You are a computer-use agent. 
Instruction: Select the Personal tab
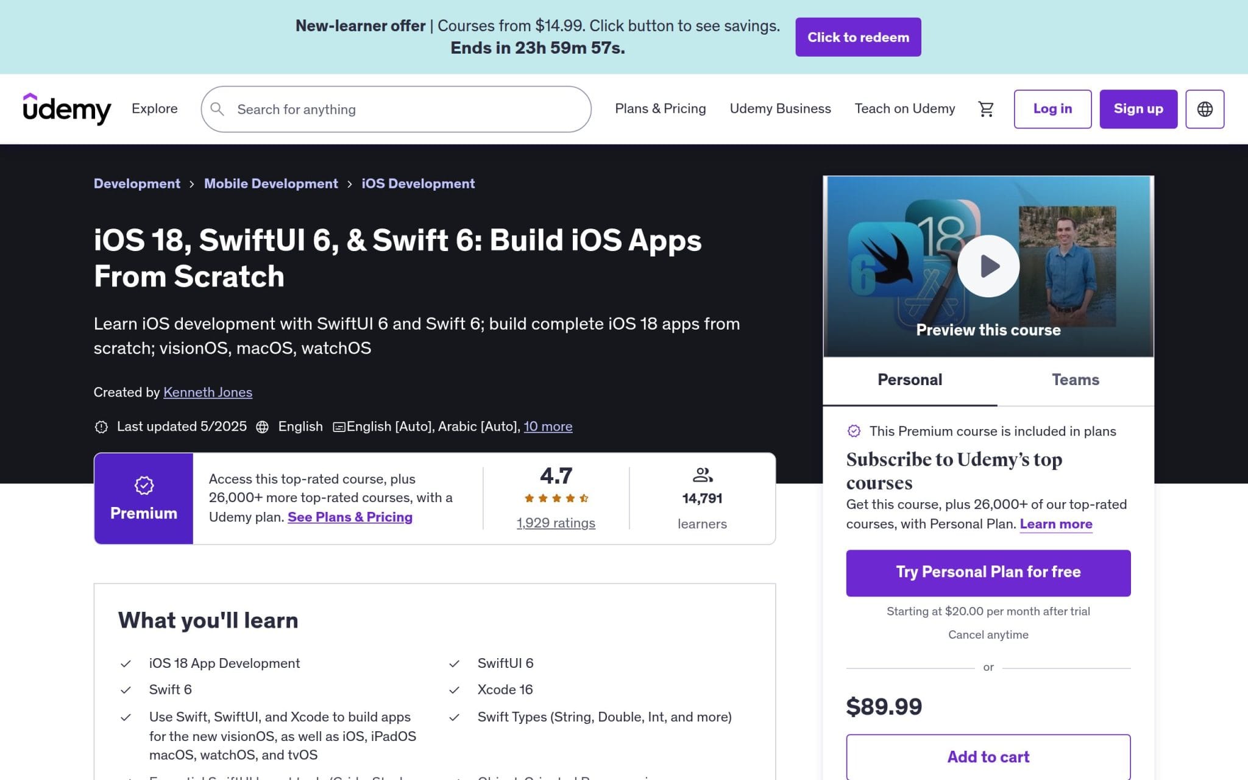click(910, 380)
